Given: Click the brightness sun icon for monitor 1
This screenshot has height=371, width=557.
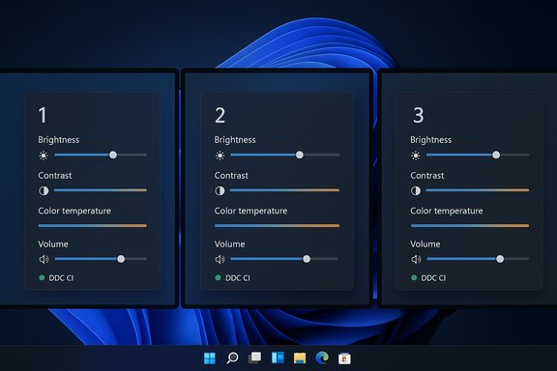Looking at the screenshot, I should point(44,156).
